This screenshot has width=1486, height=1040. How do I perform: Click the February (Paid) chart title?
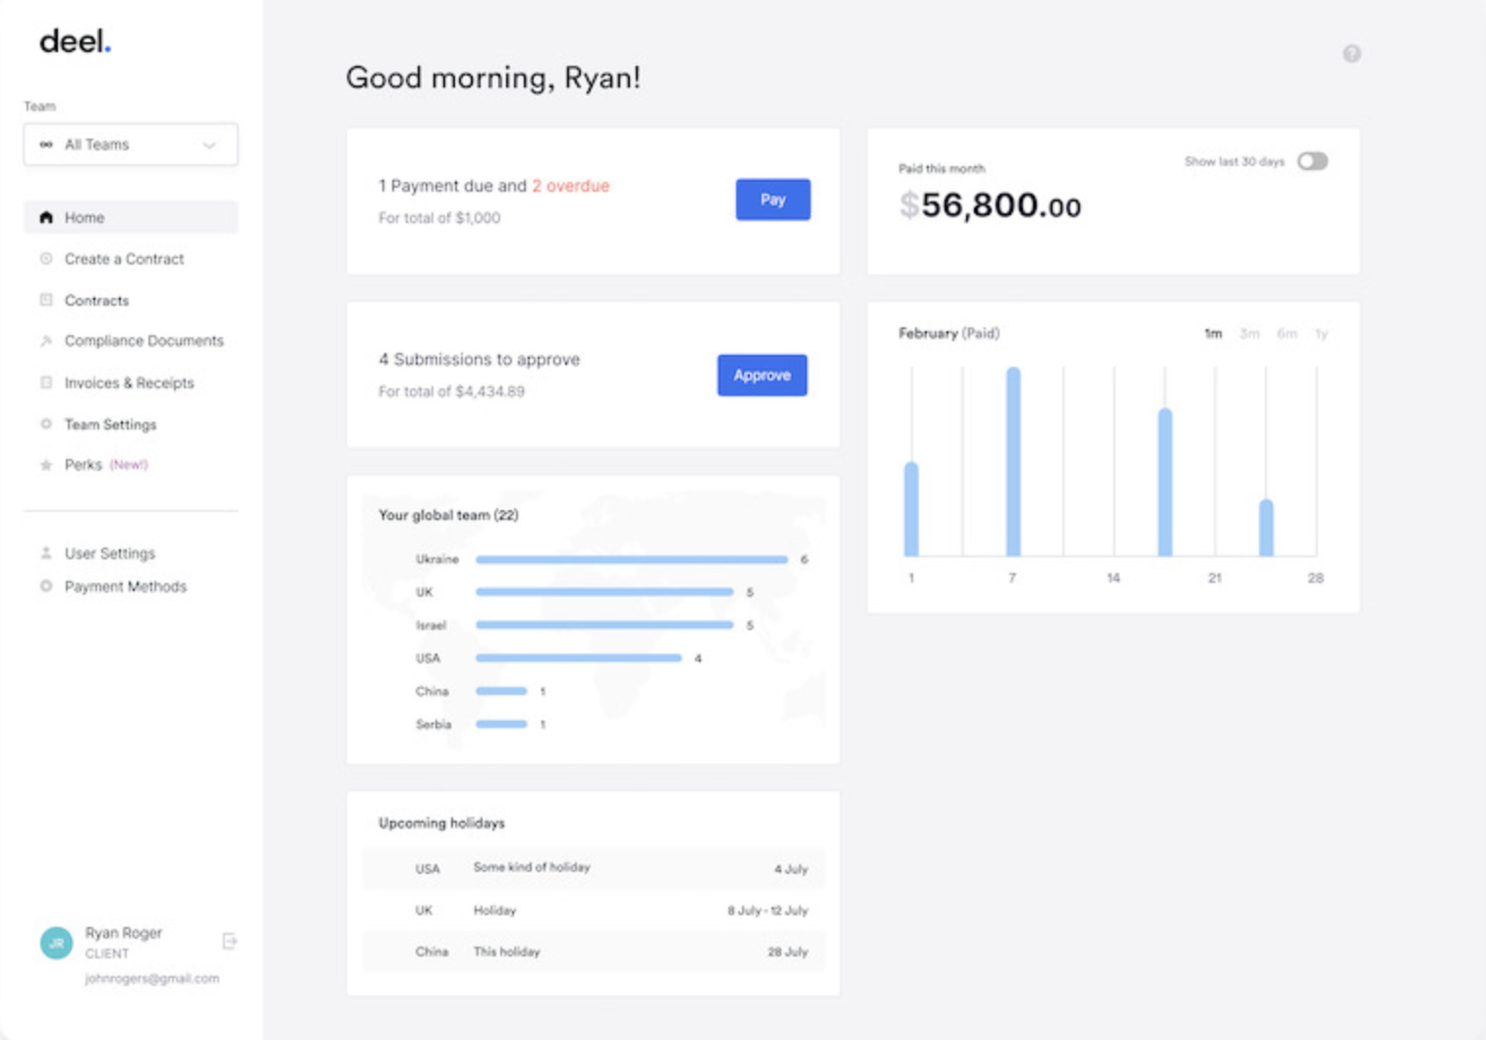949,333
